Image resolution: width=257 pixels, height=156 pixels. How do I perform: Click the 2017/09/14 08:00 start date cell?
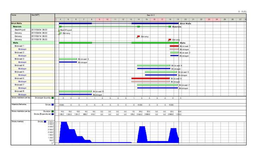point(39,36)
